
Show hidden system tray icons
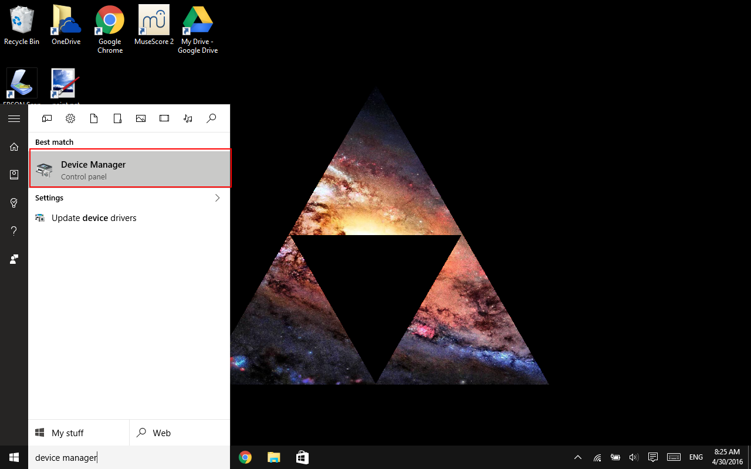578,457
